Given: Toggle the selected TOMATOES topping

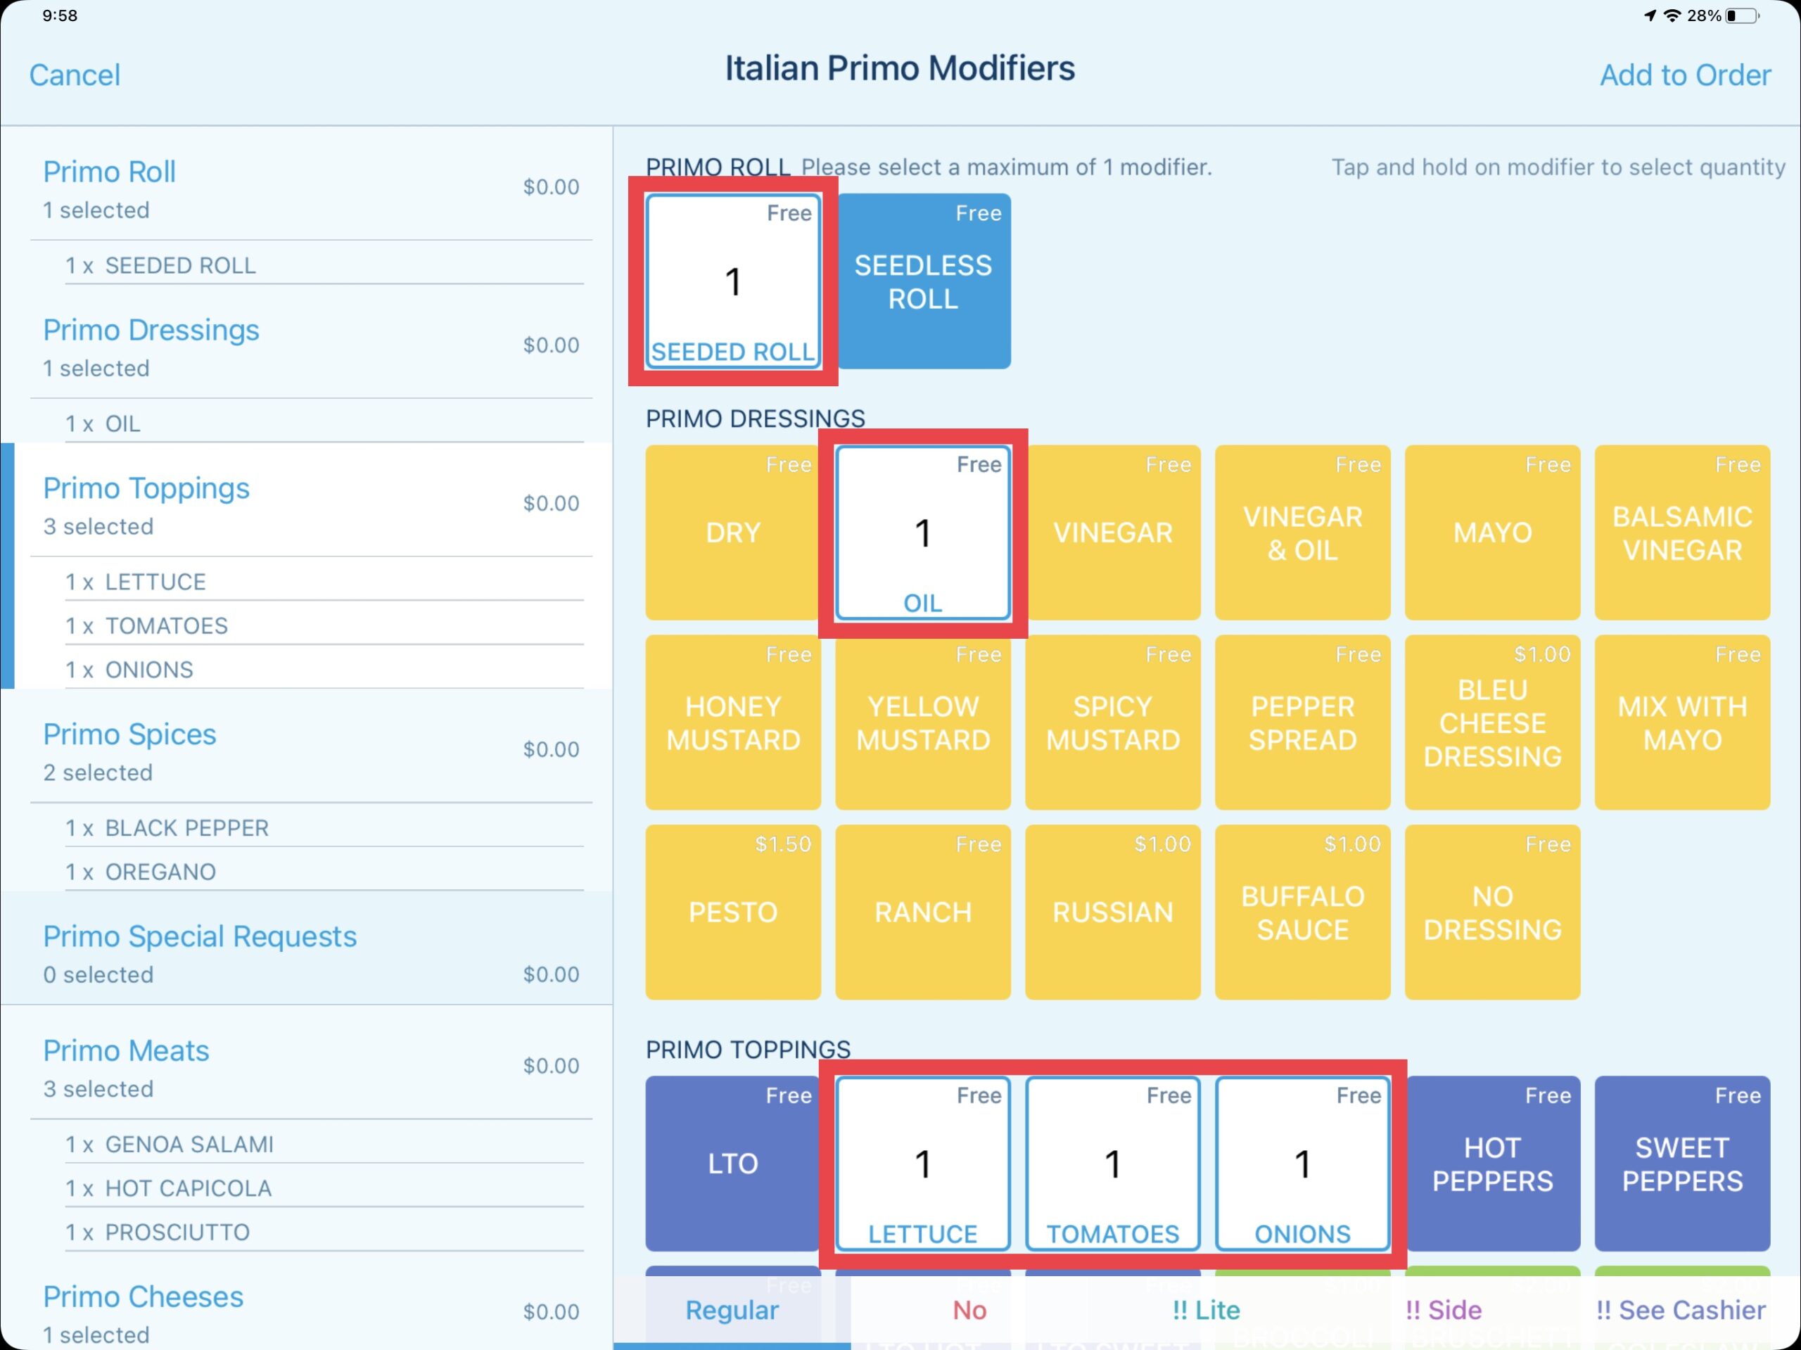Looking at the screenshot, I should [x=1113, y=1164].
